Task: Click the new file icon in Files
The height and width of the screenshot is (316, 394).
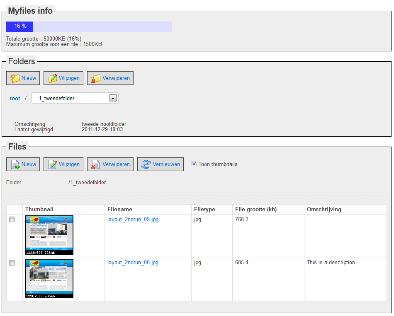Action: [x=15, y=164]
